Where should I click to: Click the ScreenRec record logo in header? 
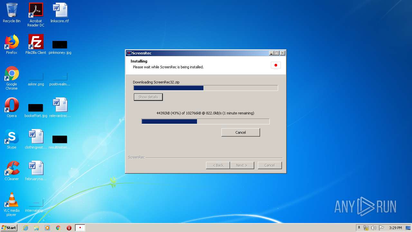[x=276, y=65]
